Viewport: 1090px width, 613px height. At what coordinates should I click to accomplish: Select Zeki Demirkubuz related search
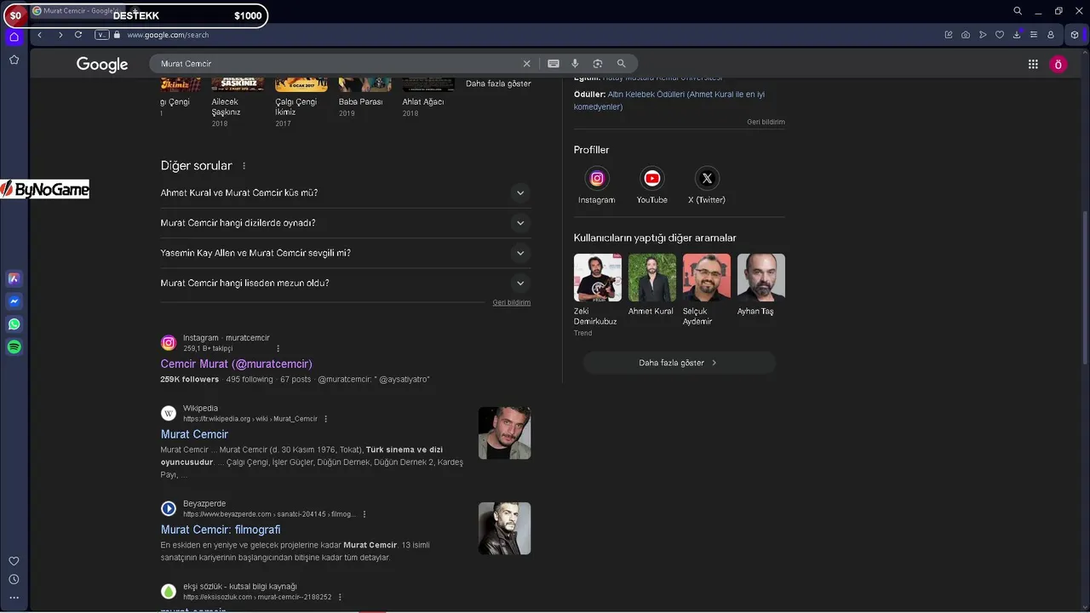tap(597, 295)
